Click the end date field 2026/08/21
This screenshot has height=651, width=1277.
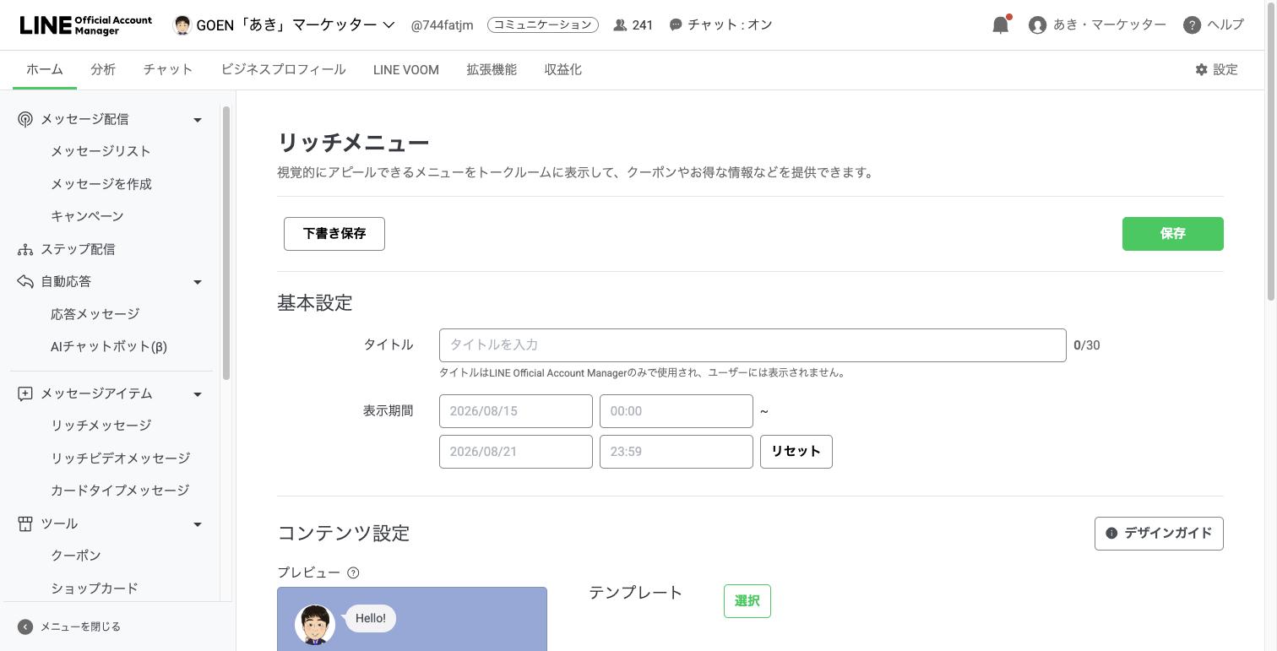(x=516, y=452)
